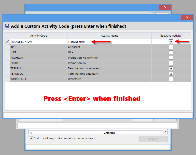Click the Veteran? field in import window

[133, 132]
